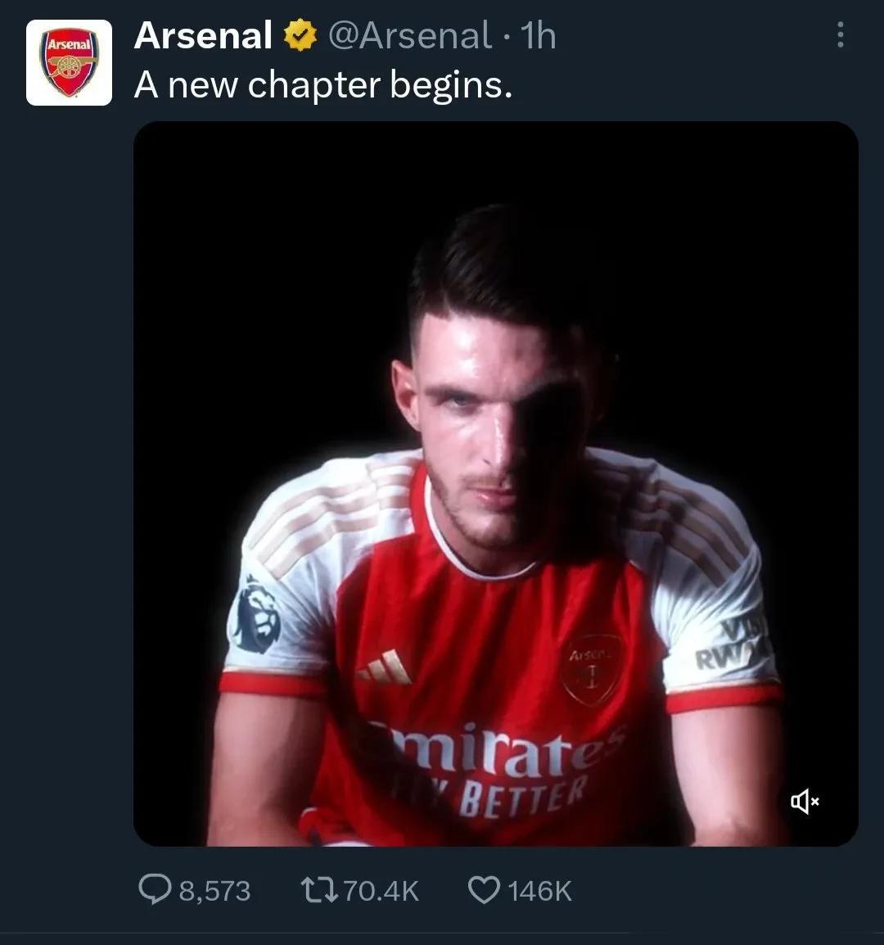Click the gold verified badge
Viewport: 884px width, 945px height.
point(300,35)
